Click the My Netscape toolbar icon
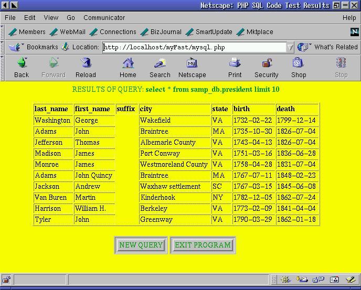 pyautogui.click(x=192, y=68)
